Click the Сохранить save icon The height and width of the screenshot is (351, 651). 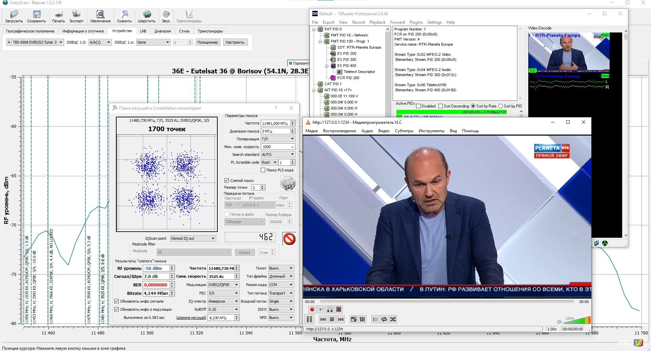point(36,15)
